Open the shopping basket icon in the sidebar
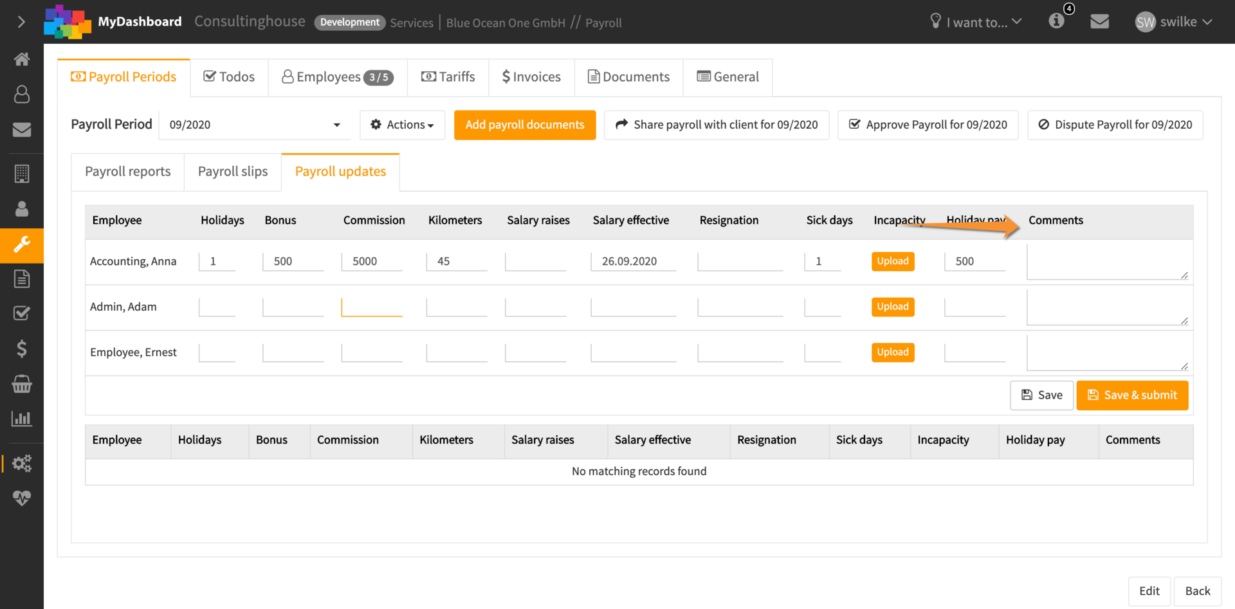Image resolution: width=1235 pixels, height=609 pixels. tap(22, 384)
